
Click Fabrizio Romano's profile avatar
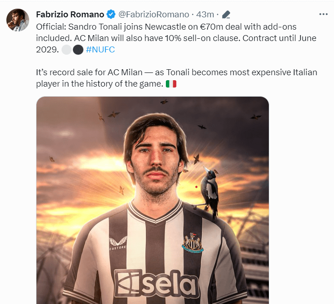coord(18,20)
